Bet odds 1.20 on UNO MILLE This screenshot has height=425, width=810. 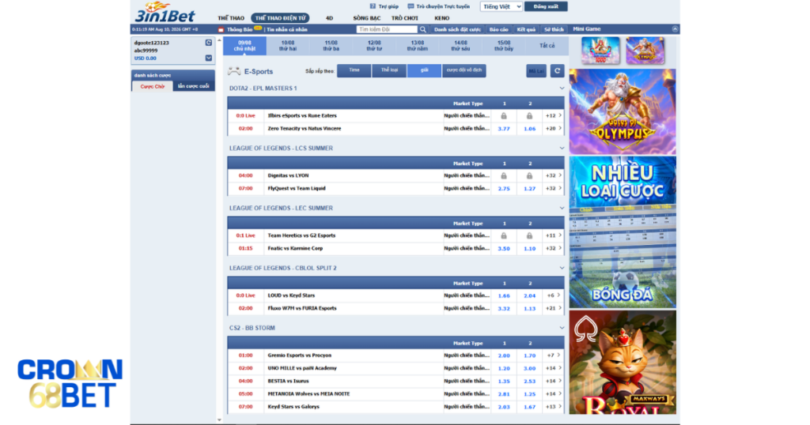pos(504,368)
